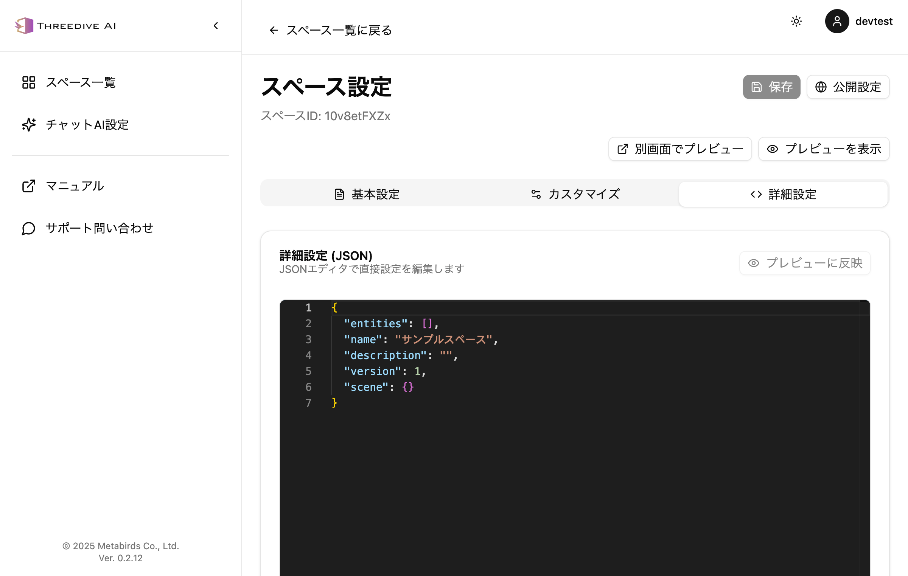Click the back arrow icon near スペース一覧に戻る
Image resolution: width=908 pixels, height=576 pixels.
pos(274,30)
